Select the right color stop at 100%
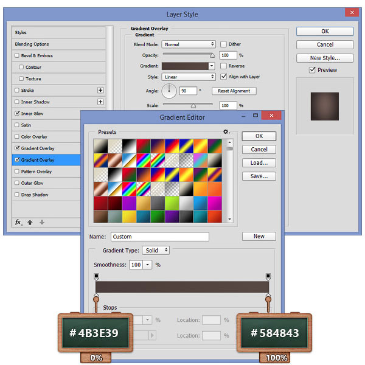The width and height of the screenshot is (365, 365). 268,298
